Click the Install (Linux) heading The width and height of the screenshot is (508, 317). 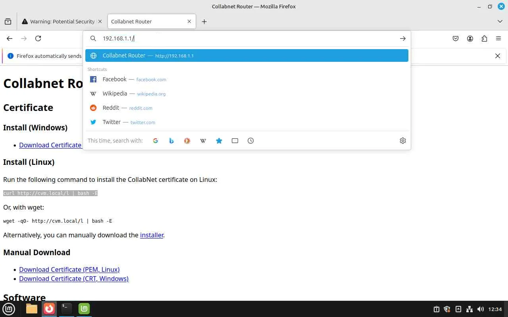pos(29,162)
